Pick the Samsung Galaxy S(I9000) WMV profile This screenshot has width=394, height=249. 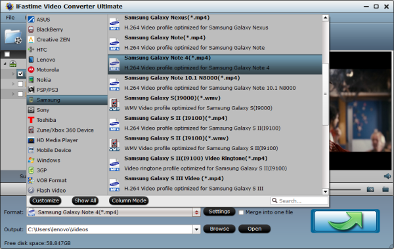215,103
